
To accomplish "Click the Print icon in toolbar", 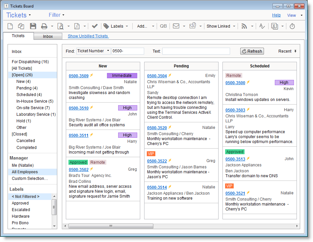I will [x=44, y=26].
